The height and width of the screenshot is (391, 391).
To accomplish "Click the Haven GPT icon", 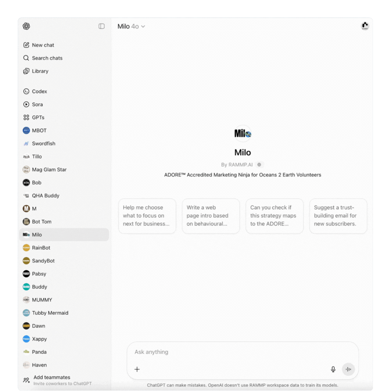I will 26,365.
